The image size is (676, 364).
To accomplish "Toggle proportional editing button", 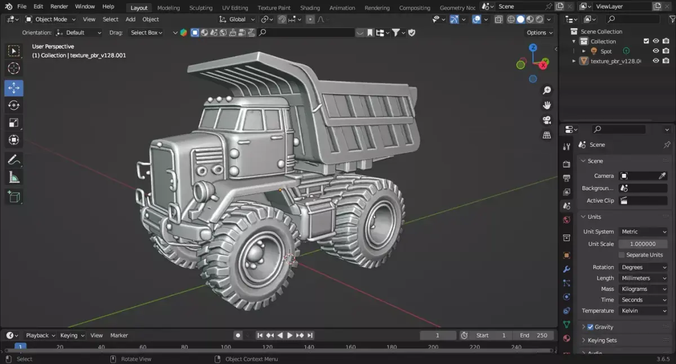I will tap(310, 19).
